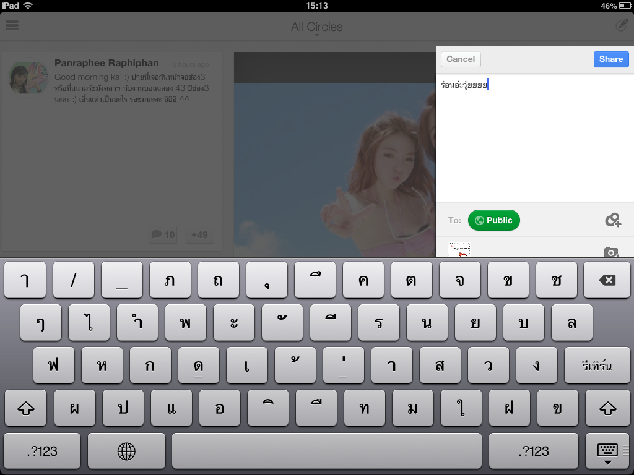Tap the ร key
The height and width of the screenshot is (475, 634).
click(x=379, y=323)
